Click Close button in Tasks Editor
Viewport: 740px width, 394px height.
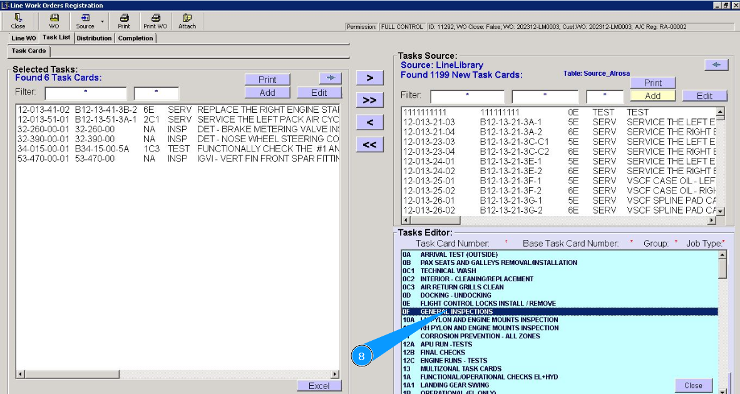[693, 385]
